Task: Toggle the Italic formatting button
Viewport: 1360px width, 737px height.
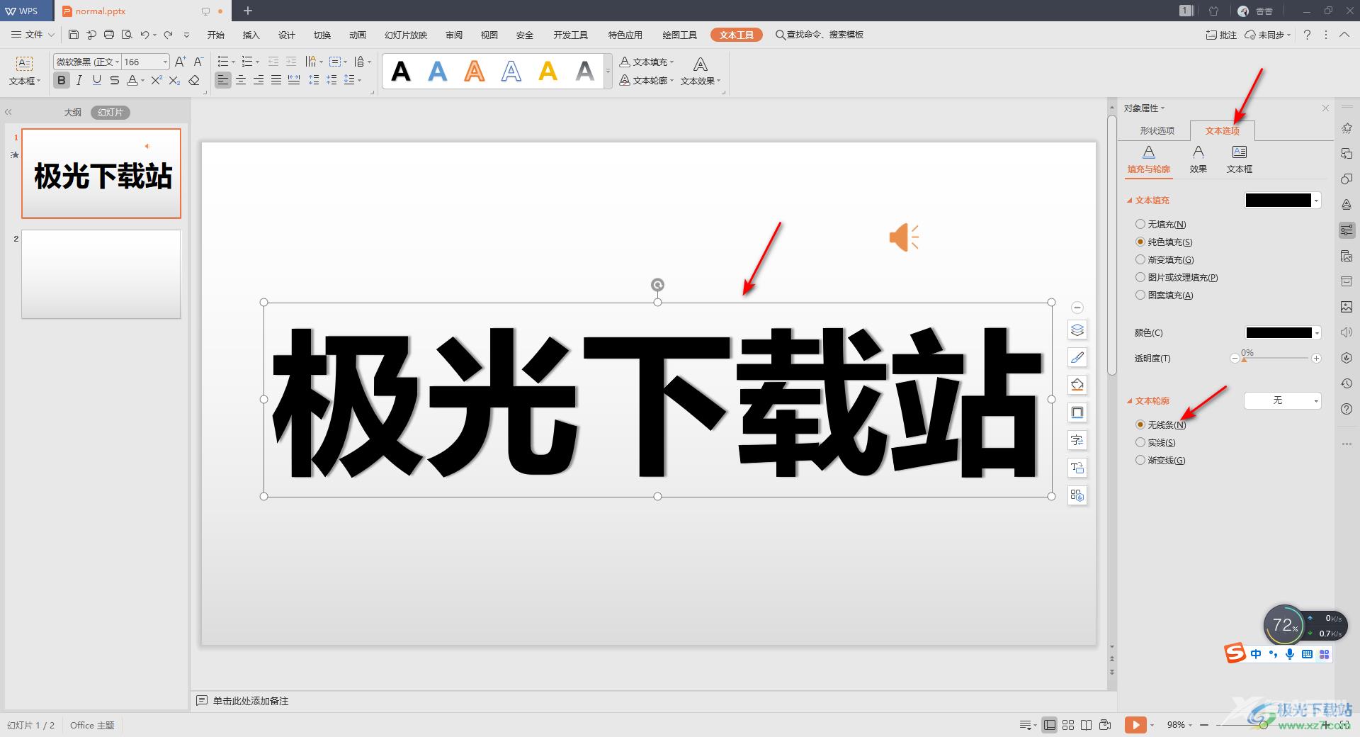Action: click(x=79, y=80)
